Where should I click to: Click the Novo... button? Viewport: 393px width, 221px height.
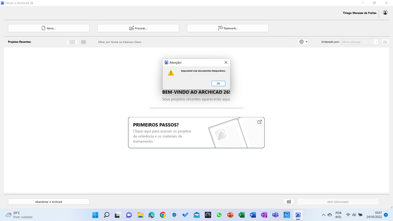49,28
